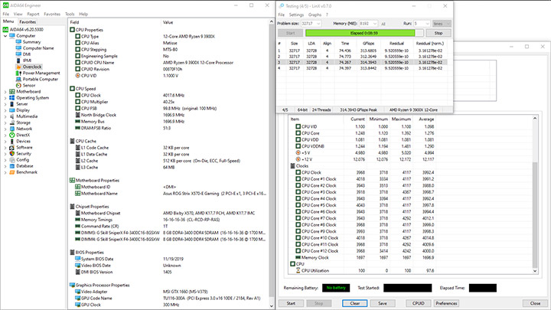Expand the Operating System tree node

(x=5, y=98)
